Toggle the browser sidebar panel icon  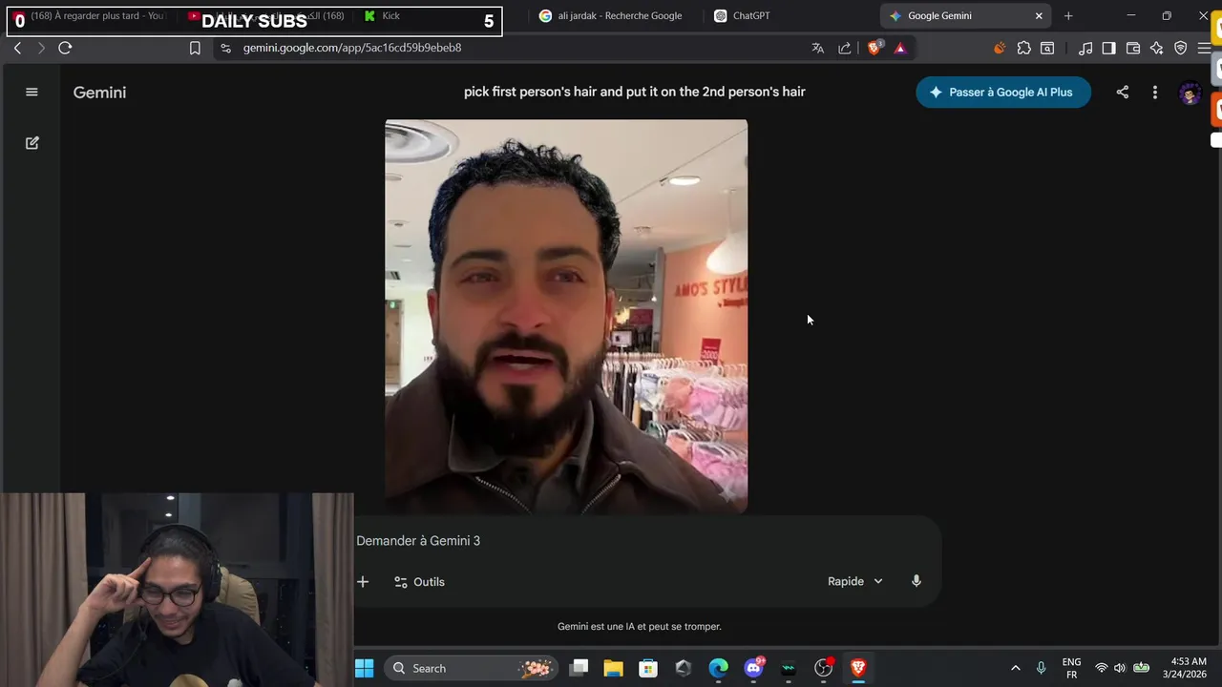point(1108,48)
